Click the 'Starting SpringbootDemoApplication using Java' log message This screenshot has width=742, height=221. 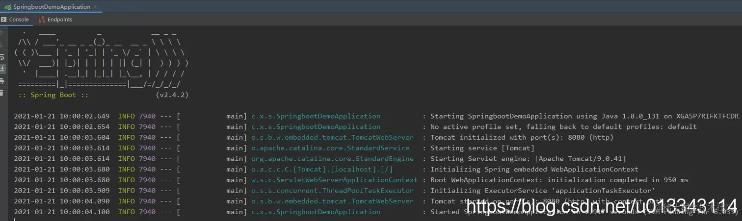584,116
